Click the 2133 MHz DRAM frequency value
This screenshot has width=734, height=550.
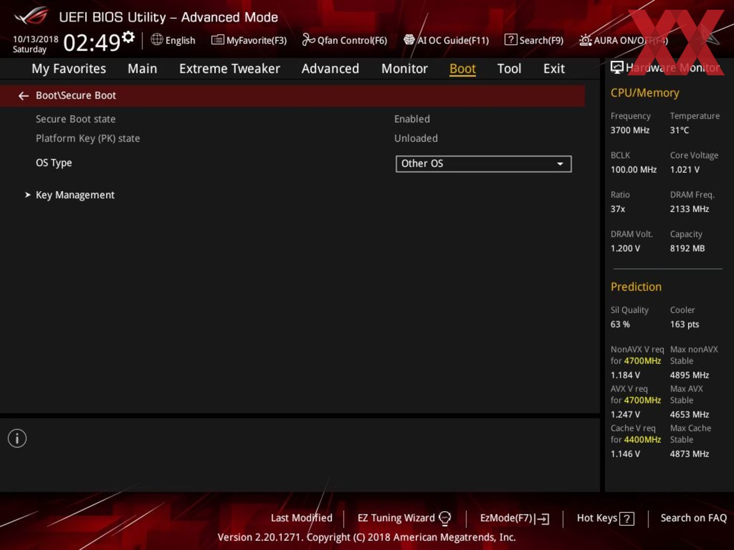click(x=689, y=209)
